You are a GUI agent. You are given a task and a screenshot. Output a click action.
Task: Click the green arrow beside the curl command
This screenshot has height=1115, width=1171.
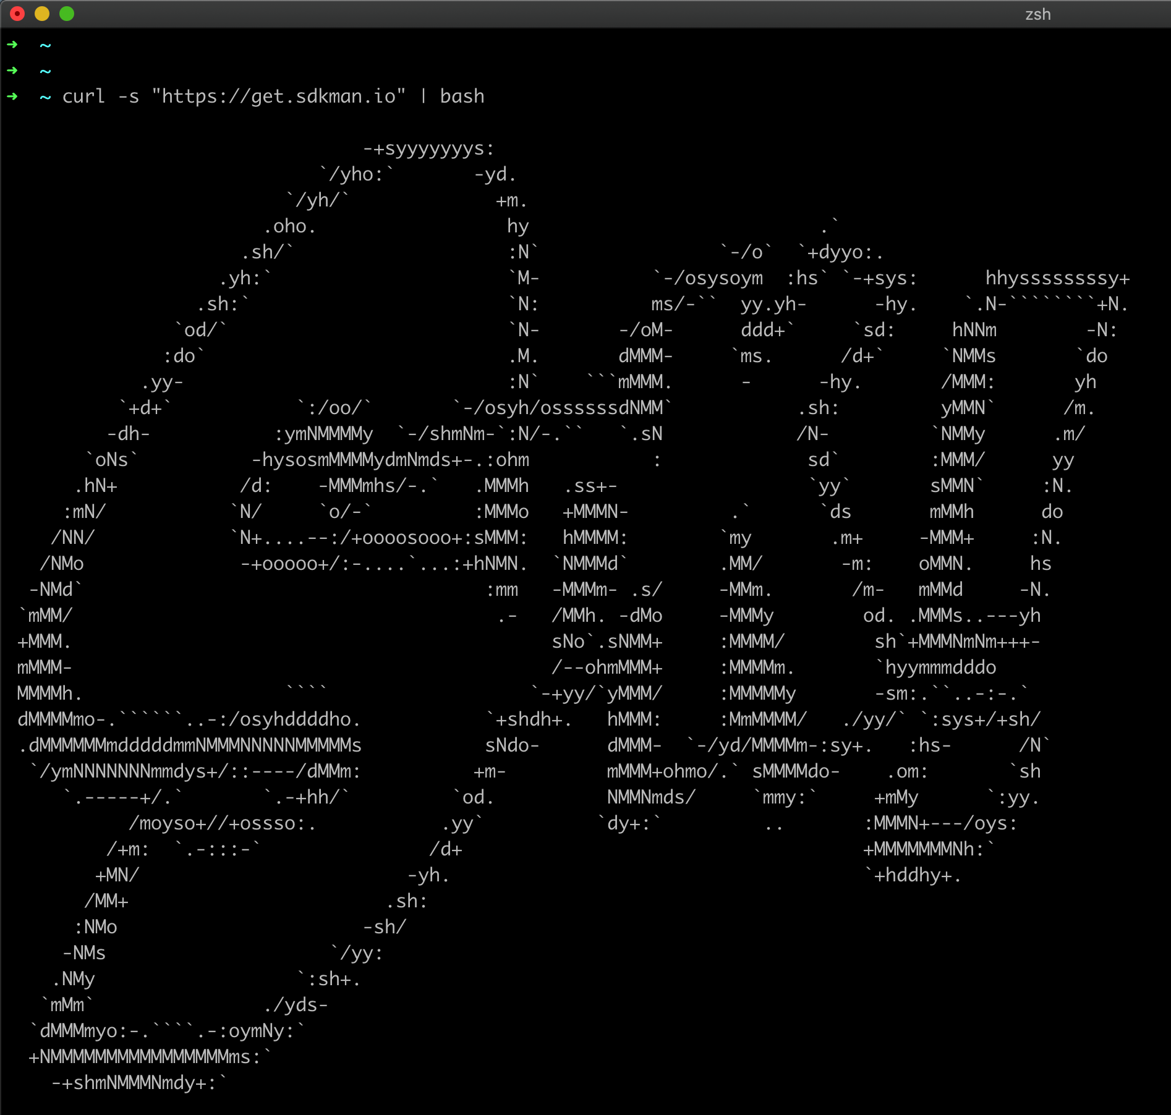pos(12,96)
